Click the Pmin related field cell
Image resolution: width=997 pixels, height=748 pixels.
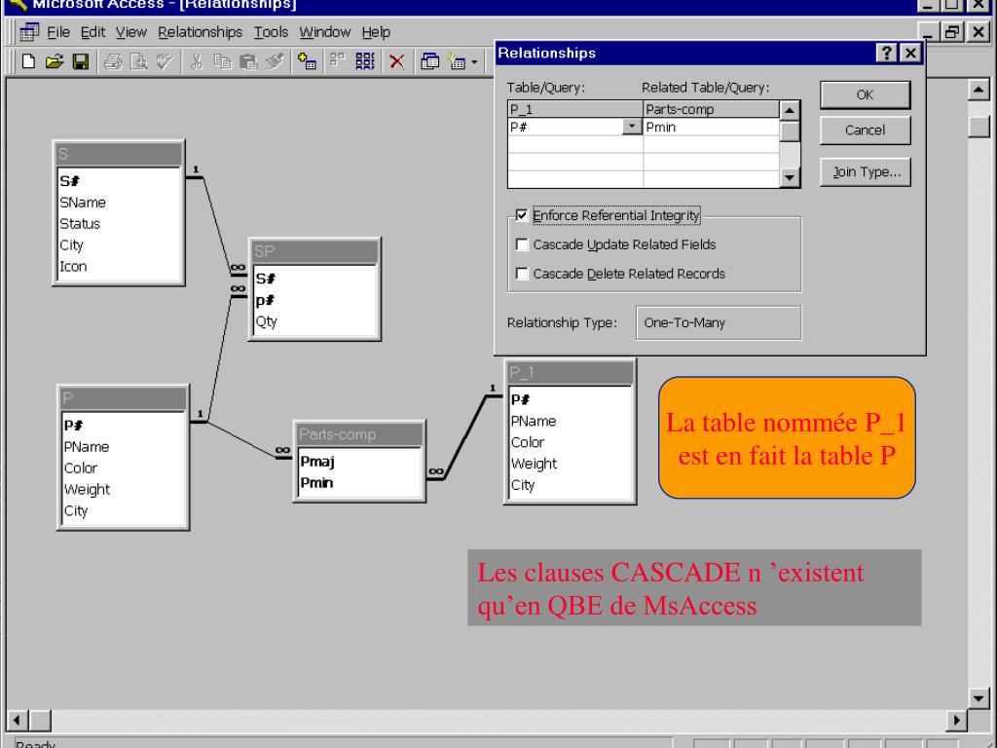pos(711,127)
